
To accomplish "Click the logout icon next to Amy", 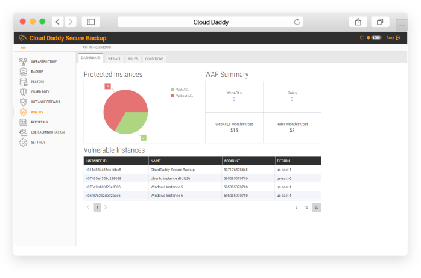I will 398,37.
